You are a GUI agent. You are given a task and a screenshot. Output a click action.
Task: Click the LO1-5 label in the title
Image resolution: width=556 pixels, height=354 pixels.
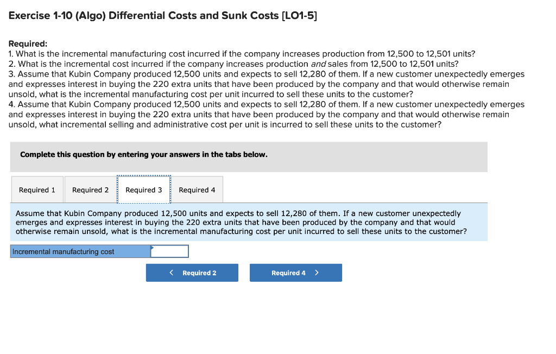coord(300,15)
